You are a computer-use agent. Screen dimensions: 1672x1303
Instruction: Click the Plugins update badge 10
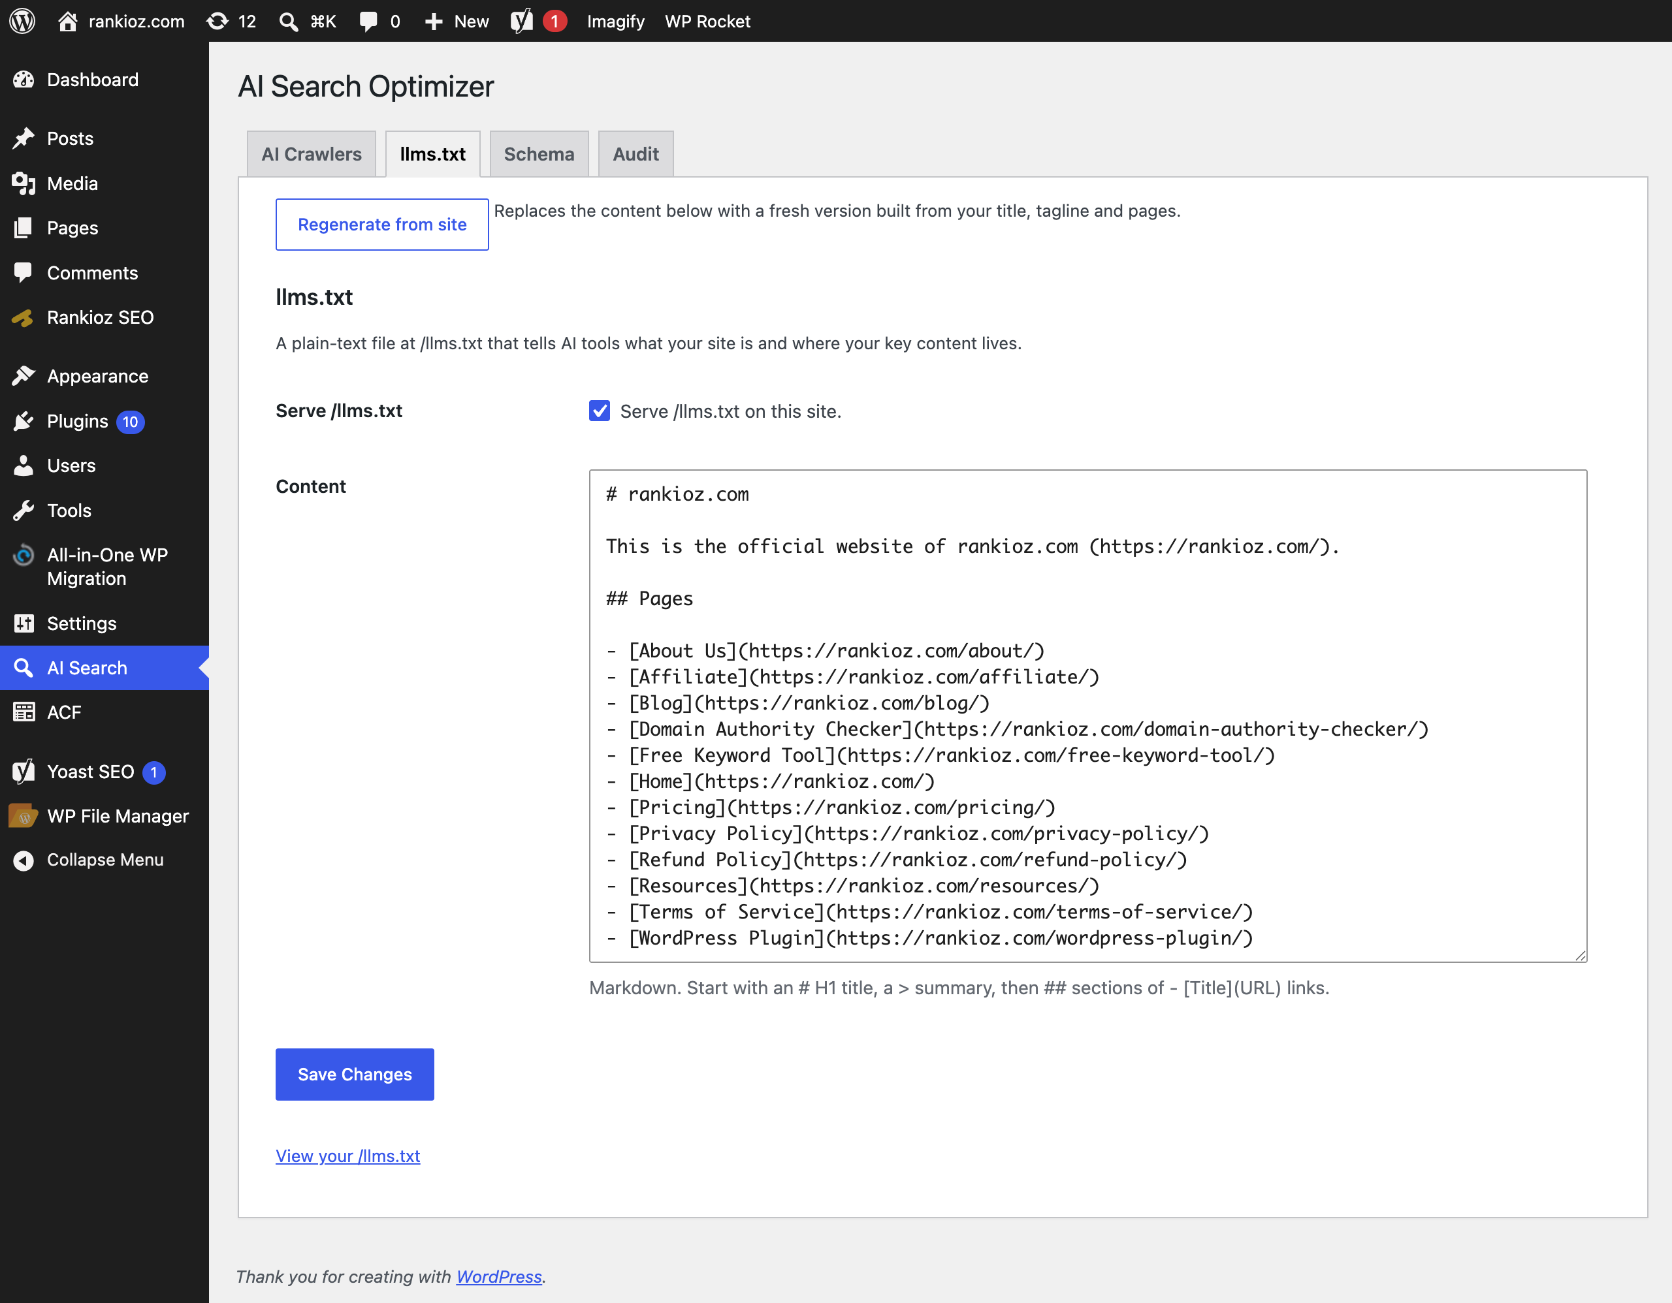click(x=130, y=422)
